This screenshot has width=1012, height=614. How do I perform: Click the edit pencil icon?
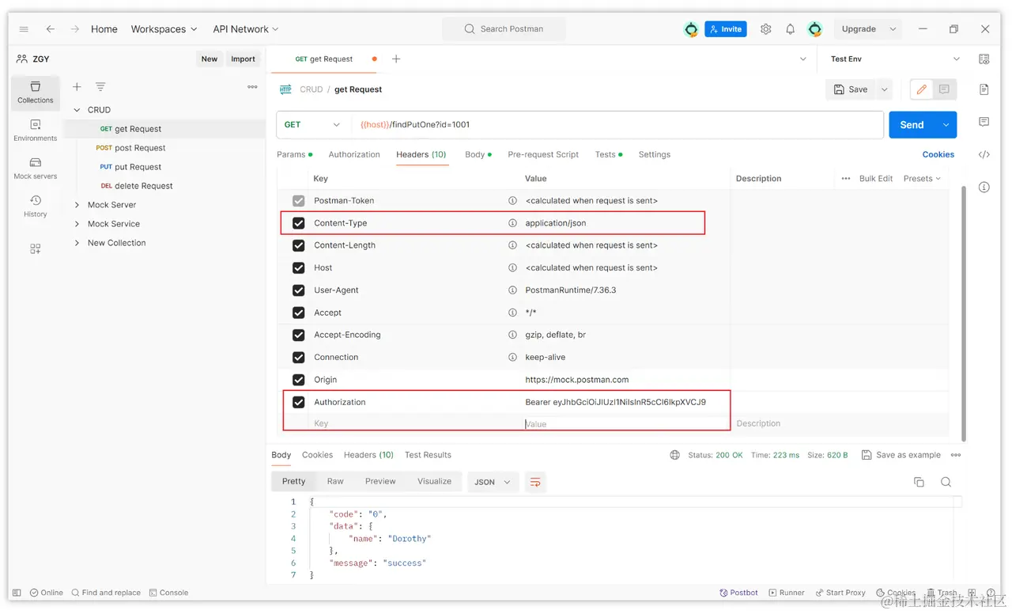(922, 89)
